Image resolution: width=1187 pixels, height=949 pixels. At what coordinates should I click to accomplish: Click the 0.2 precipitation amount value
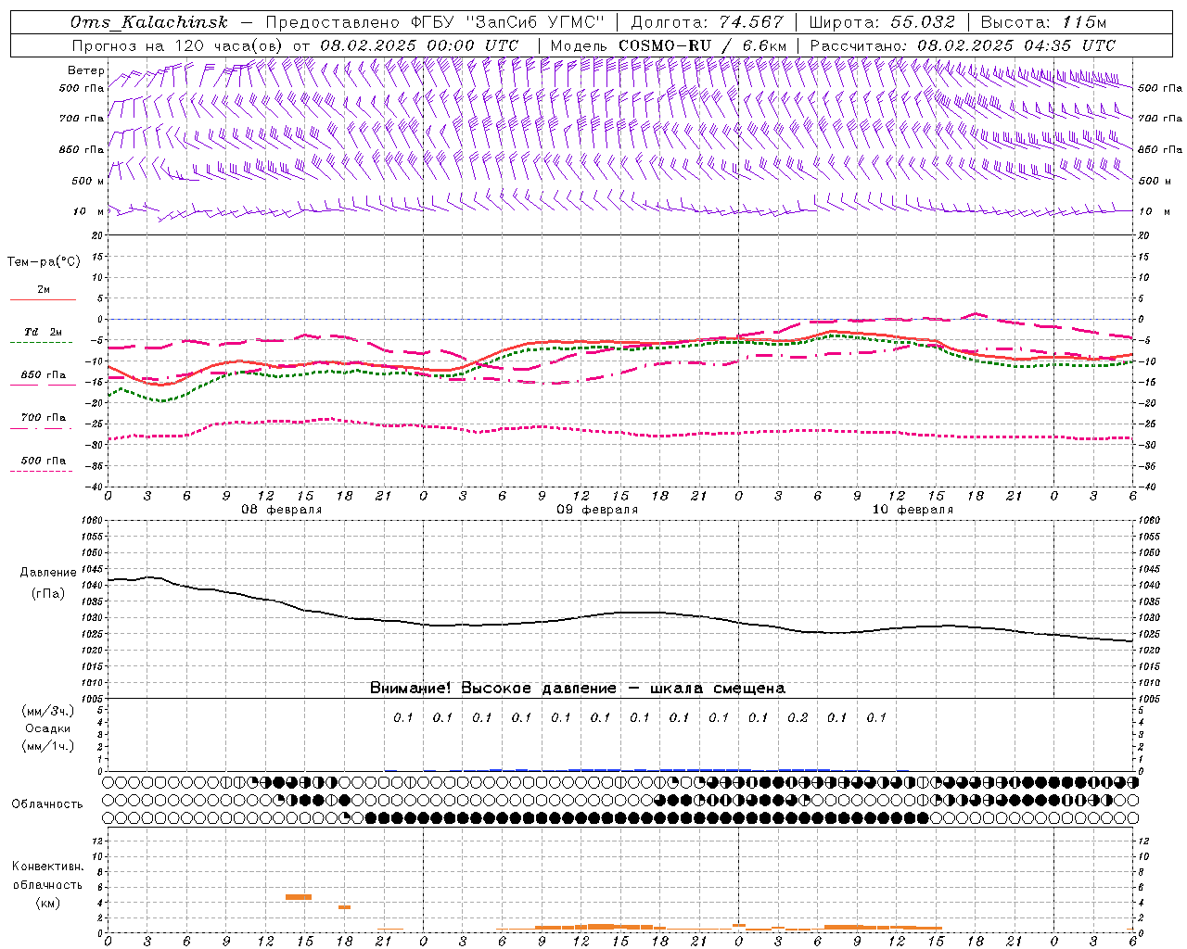(x=798, y=717)
